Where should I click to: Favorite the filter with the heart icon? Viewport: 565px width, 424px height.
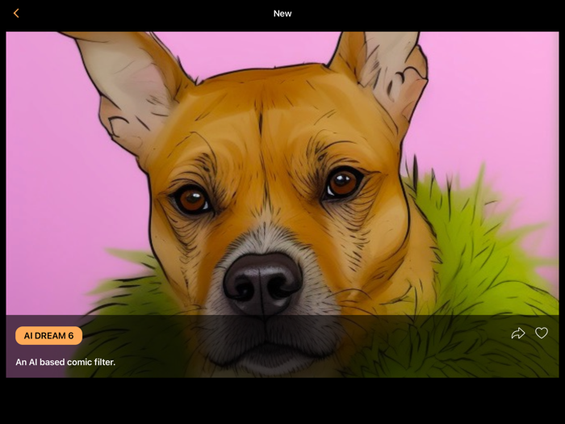[x=542, y=333]
